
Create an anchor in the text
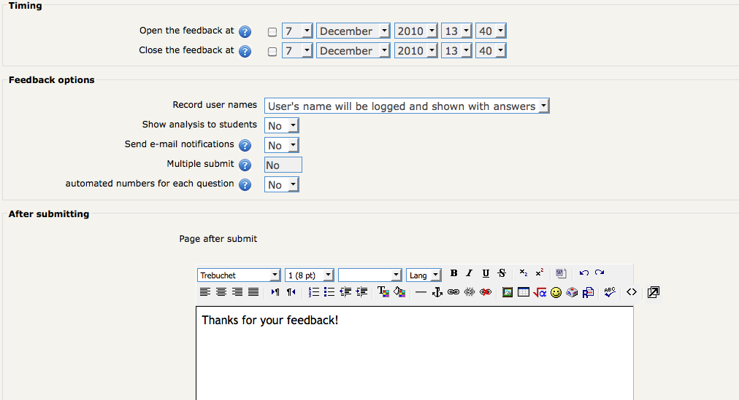(x=437, y=292)
